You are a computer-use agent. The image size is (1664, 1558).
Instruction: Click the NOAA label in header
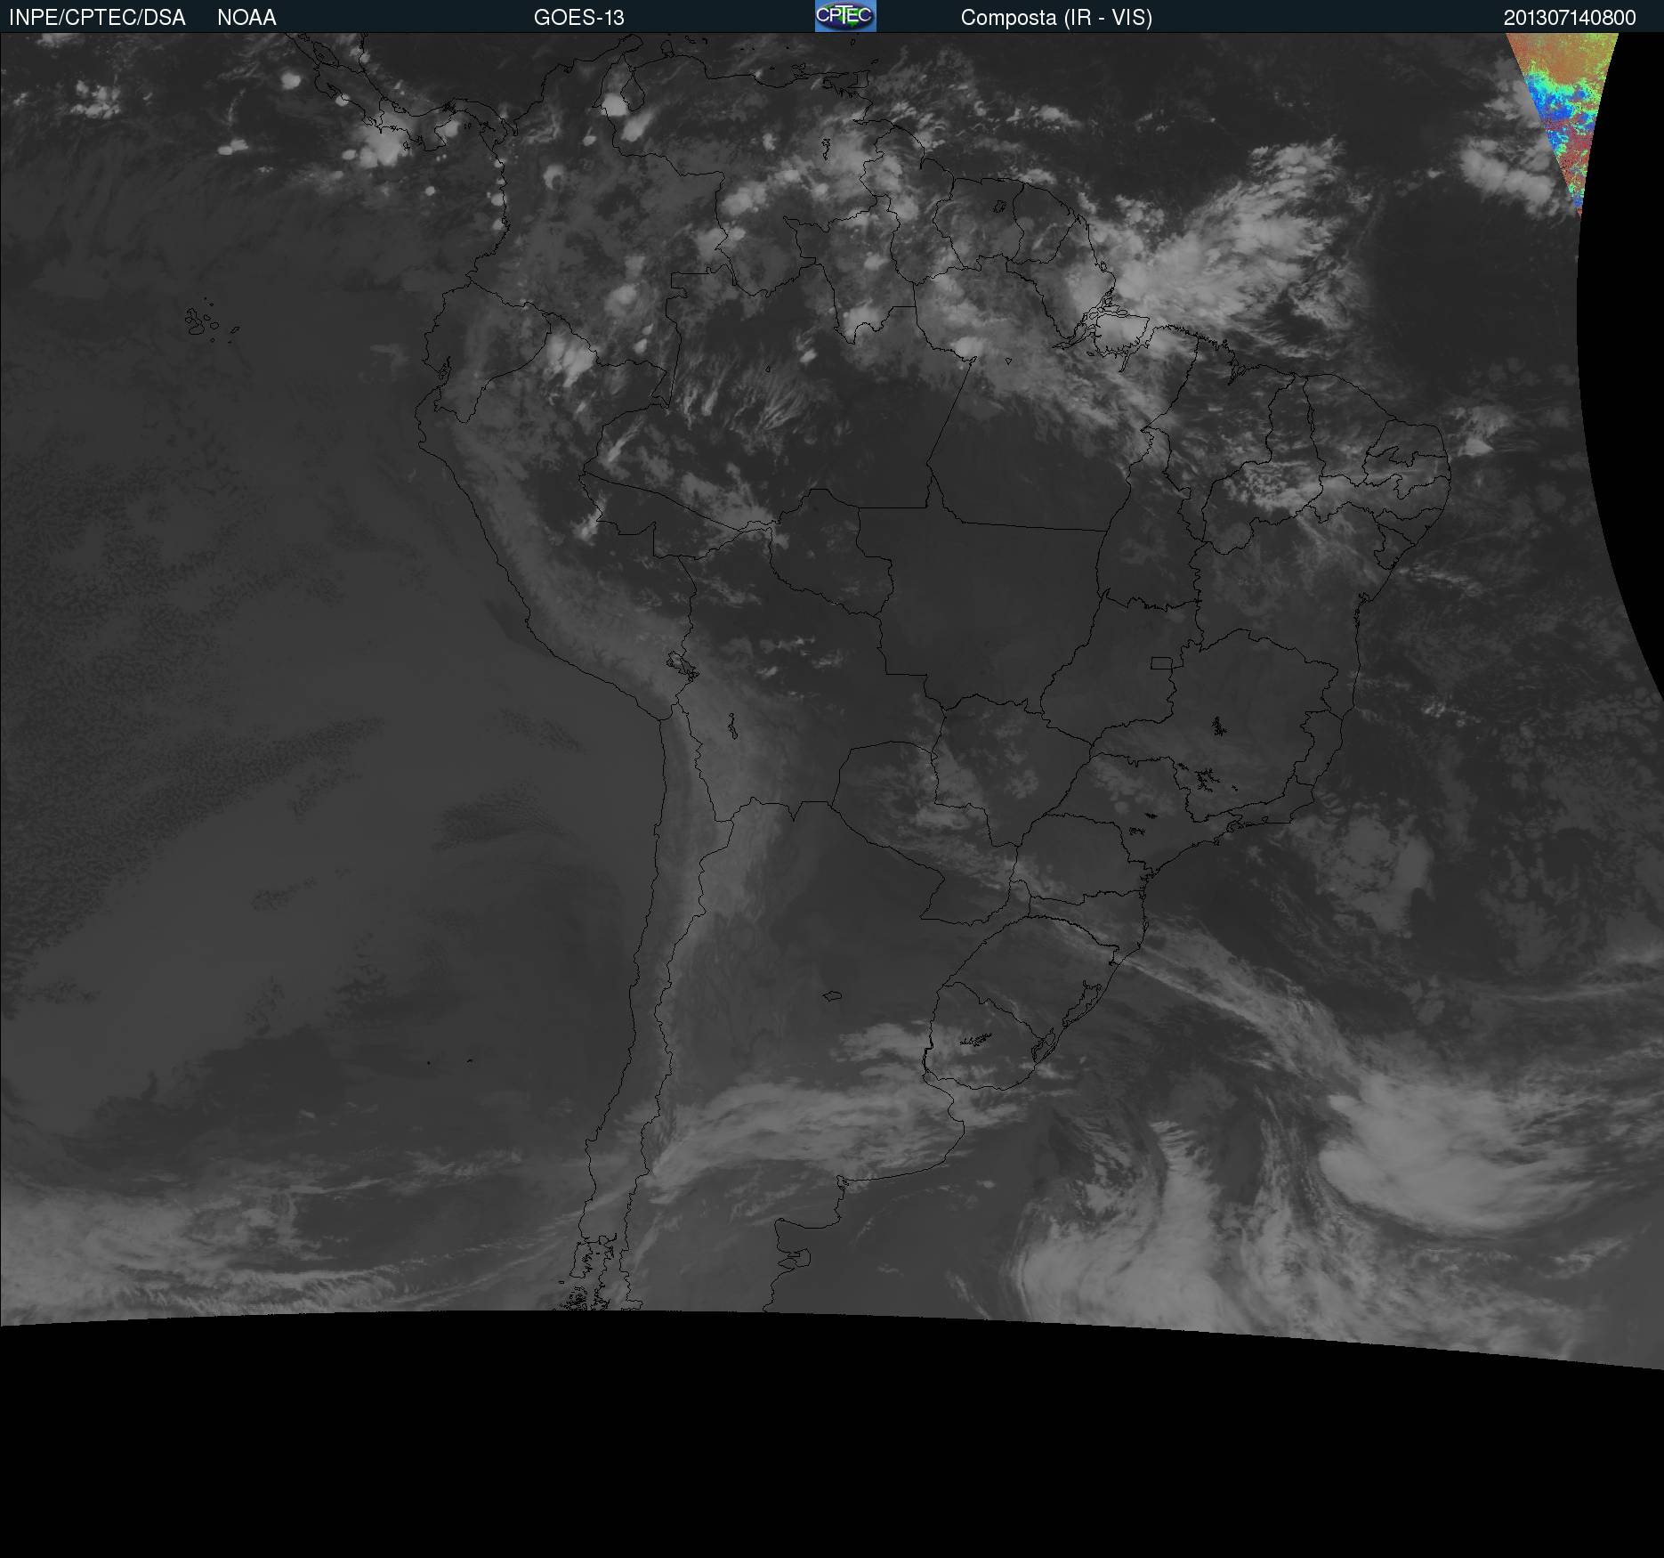point(246,18)
